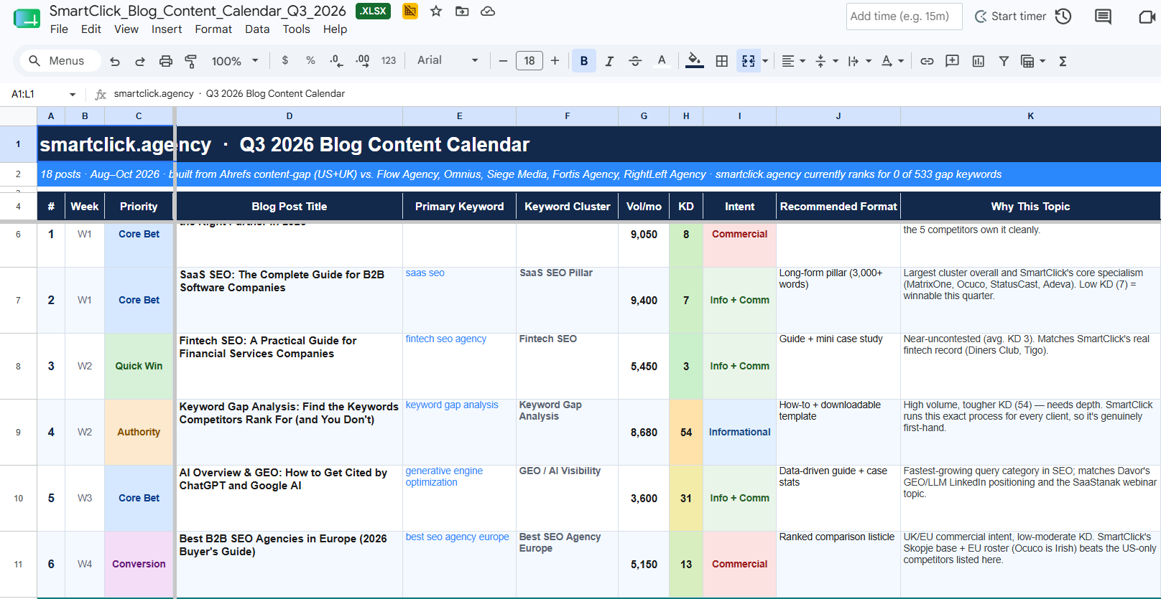Open the File menu
1161x599 pixels.
click(59, 29)
